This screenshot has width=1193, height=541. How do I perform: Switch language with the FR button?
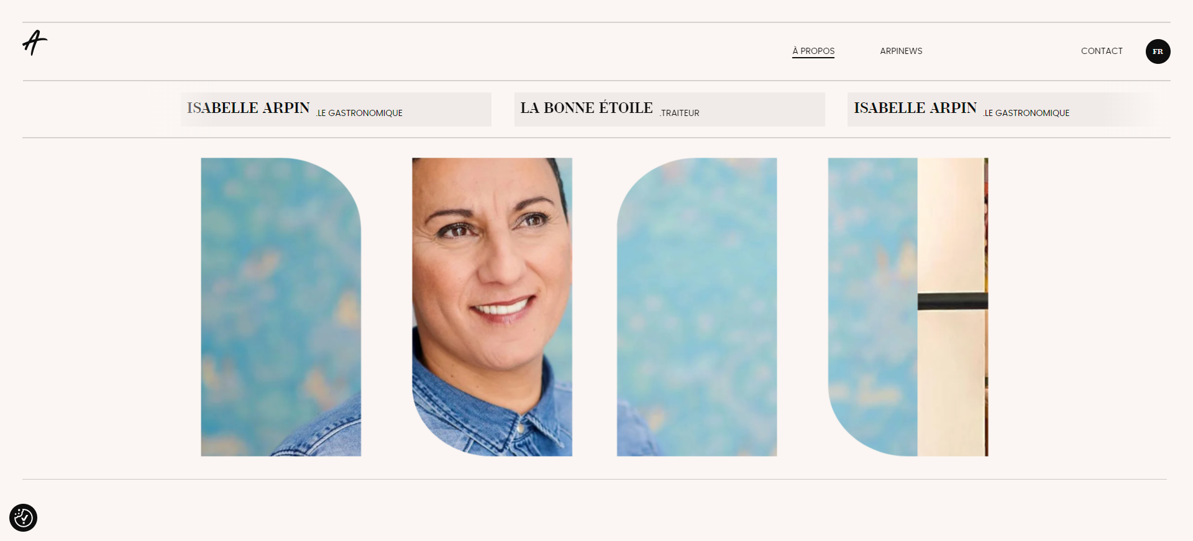coord(1158,51)
